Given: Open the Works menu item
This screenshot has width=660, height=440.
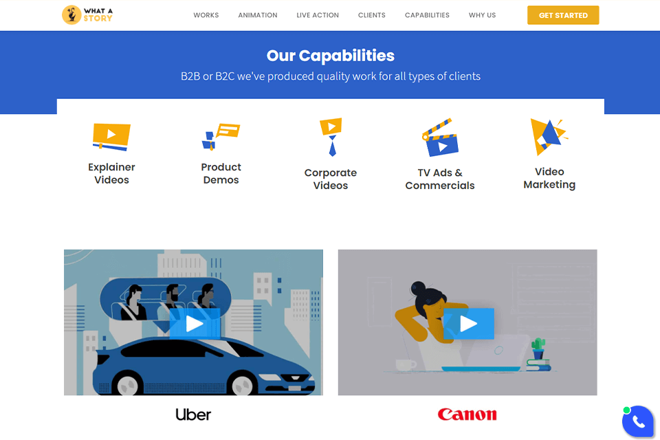Looking at the screenshot, I should click(206, 15).
